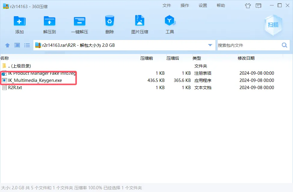This screenshot has width=293, height=192.
Task: Expand the archive path dropdown arrow
Action: pyautogui.click(x=210, y=45)
